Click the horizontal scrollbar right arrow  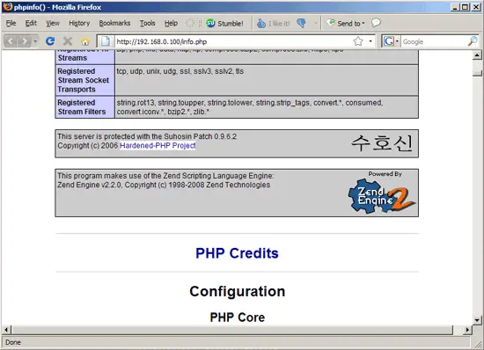click(467, 330)
